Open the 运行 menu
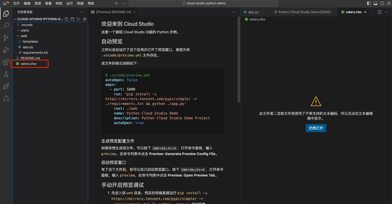This screenshot has width=392, height=204. 70,3
